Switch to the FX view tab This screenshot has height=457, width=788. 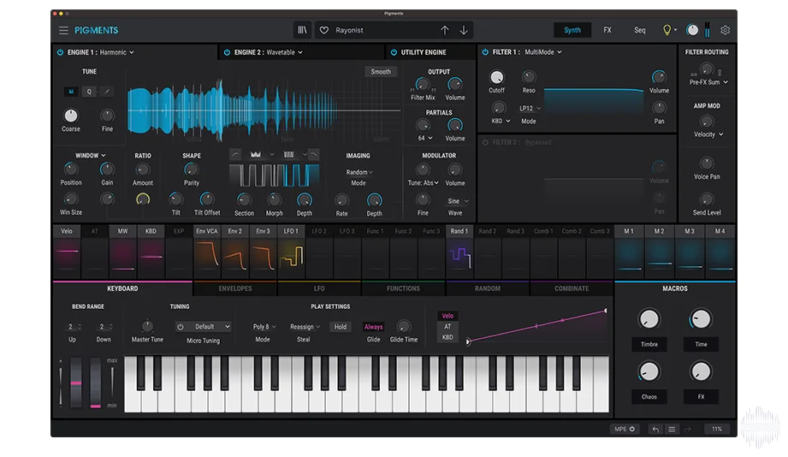(607, 30)
